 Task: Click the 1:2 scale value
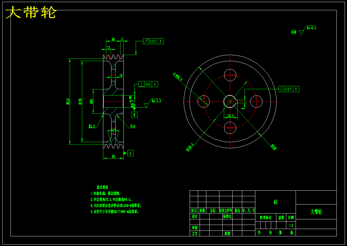point(291,225)
